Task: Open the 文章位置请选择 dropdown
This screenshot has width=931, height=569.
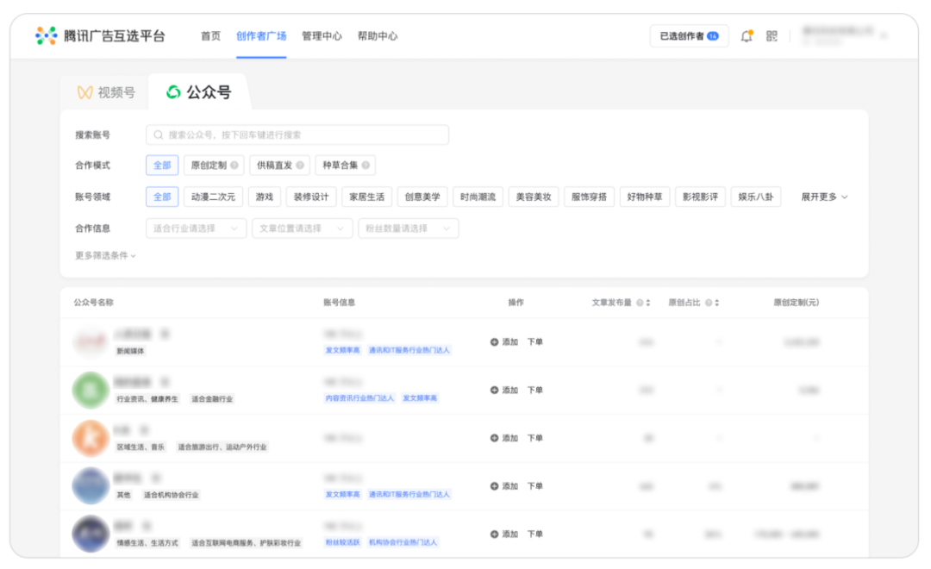Action: [x=302, y=228]
